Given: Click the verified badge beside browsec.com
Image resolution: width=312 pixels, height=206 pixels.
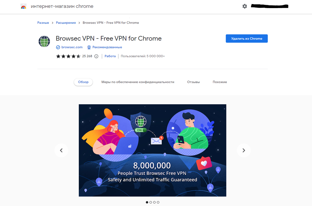Looking at the screenshot, I should pyautogui.click(x=58, y=47).
